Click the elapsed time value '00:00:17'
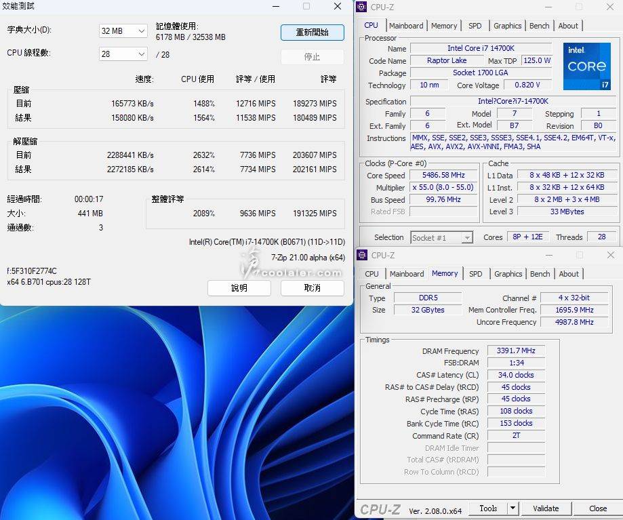This screenshot has width=623, height=520. pyautogui.click(x=89, y=199)
